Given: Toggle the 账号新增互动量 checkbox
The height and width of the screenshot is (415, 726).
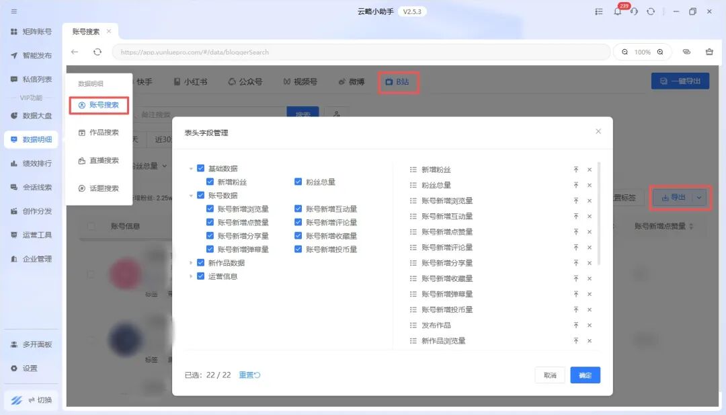Looking at the screenshot, I should pos(298,209).
